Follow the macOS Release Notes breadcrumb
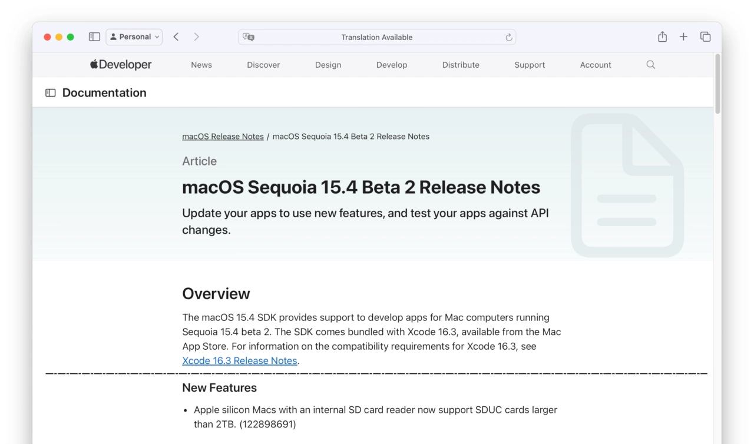Image resolution: width=754 pixels, height=444 pixels. (x=223, y=137)
